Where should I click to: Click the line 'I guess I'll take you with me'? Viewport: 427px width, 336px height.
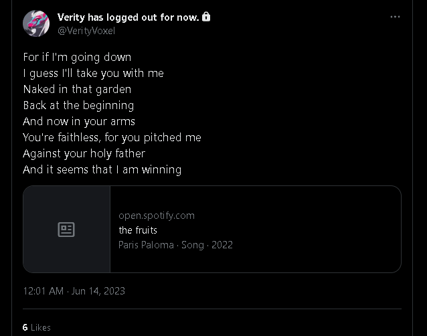tap(94, 73)
